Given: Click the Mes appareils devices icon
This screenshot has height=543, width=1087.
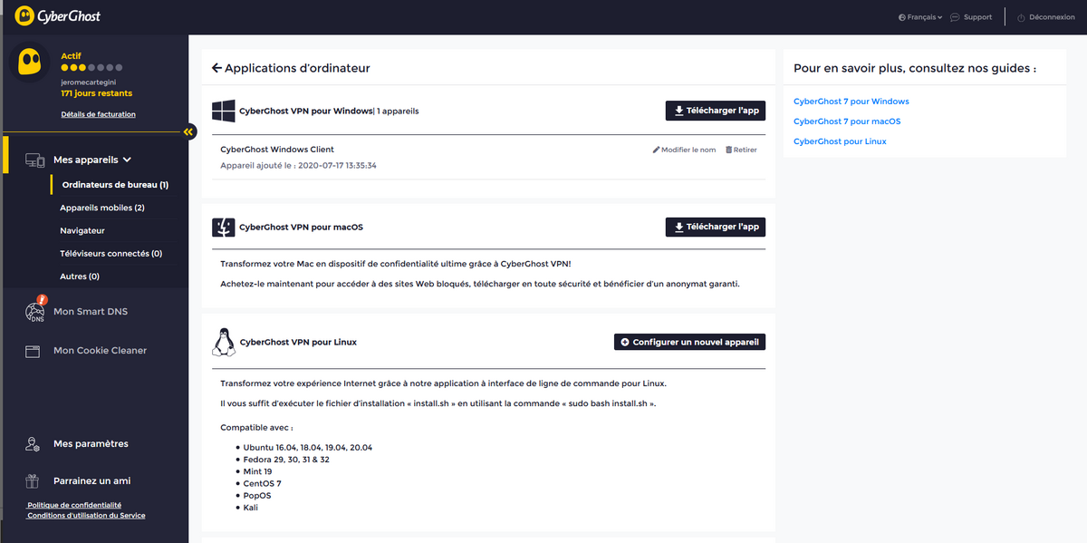Looking at the screenshot, I should (34, 160).
